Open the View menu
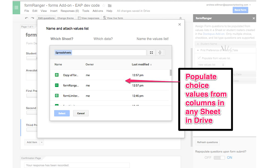This screenshot has height=168, width=269. 44,11
